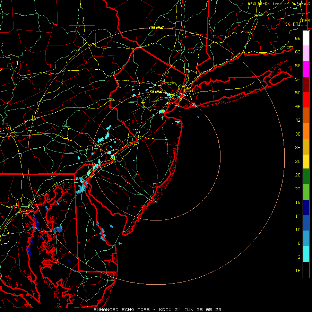312x312 pixels.
Task: Click the legend value 14
Action: coord(298,216)
